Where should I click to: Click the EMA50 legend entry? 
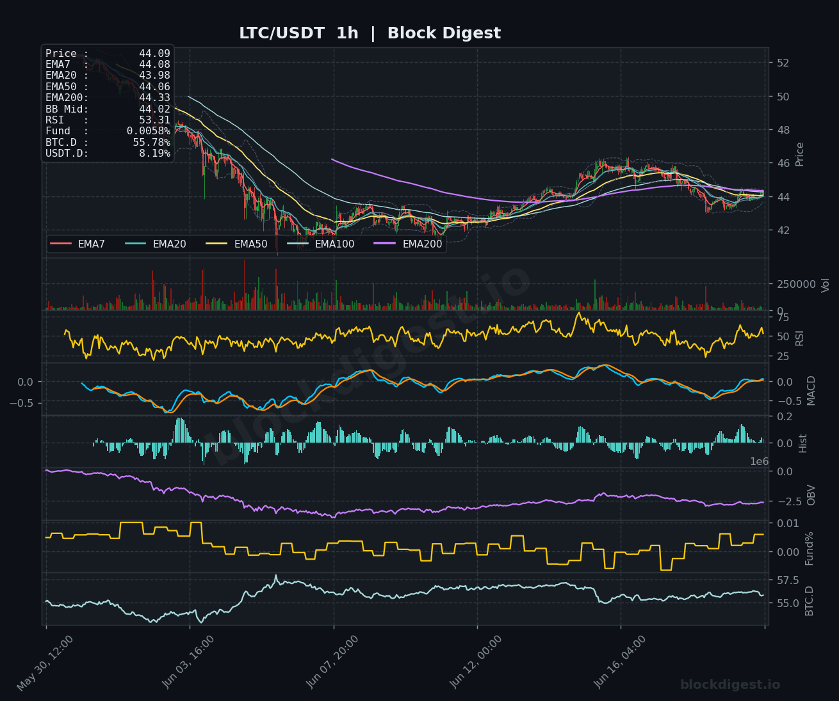click(236, 244)
